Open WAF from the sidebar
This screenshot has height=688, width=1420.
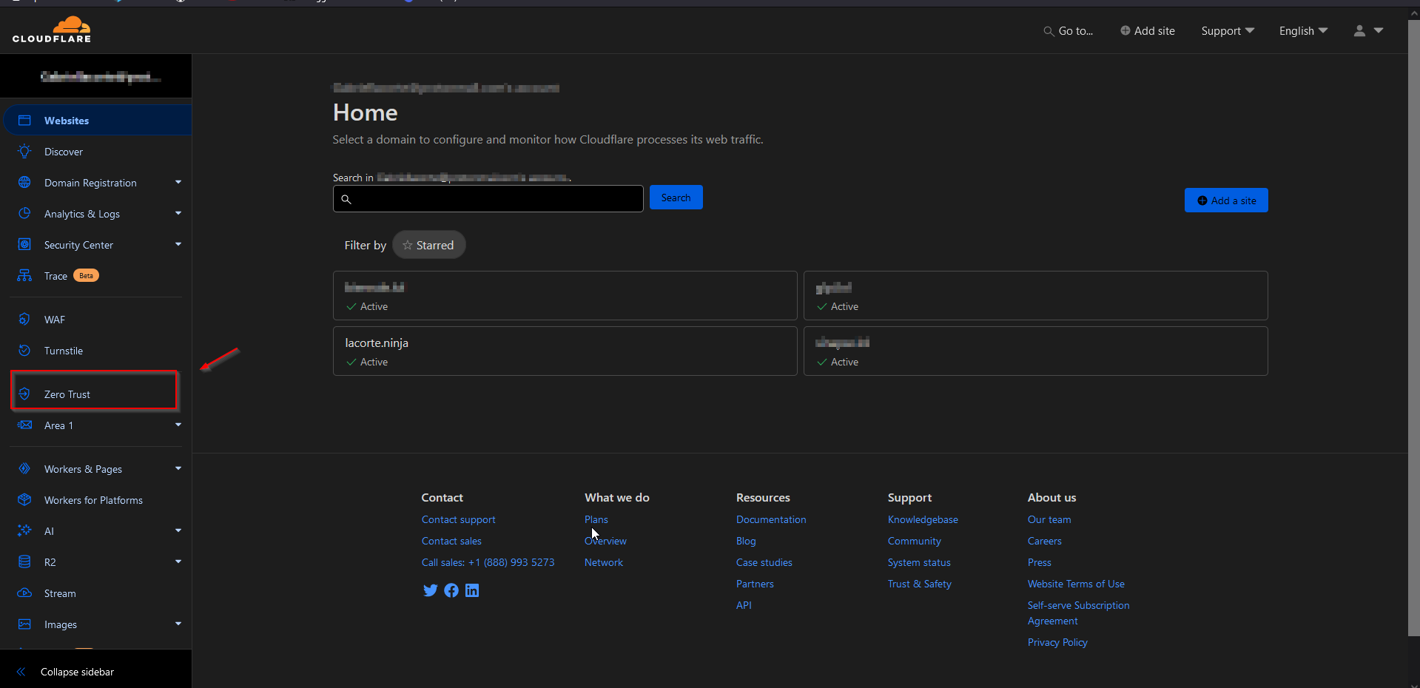coord(55,320)
